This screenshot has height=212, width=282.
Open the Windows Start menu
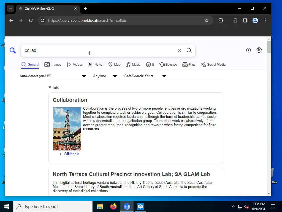[7, 206]
